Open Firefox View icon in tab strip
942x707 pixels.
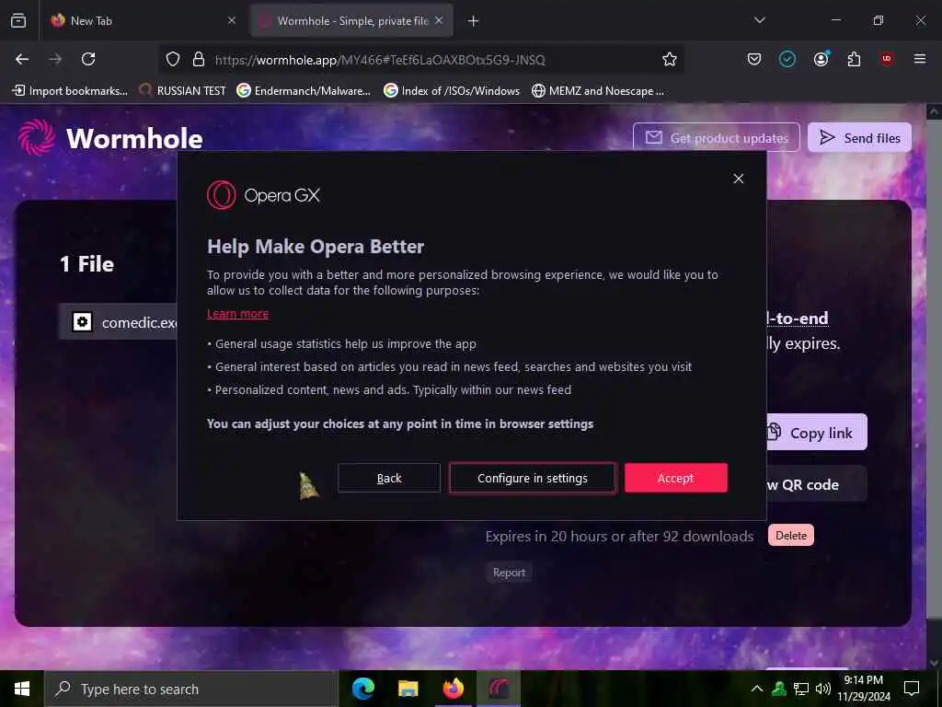tap(18, 20)
